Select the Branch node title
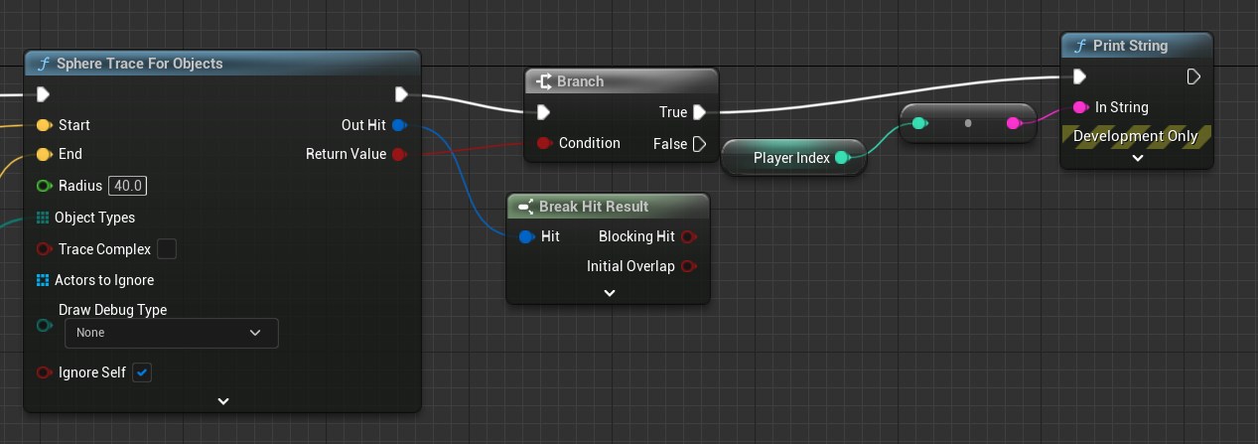 (580, 81)
